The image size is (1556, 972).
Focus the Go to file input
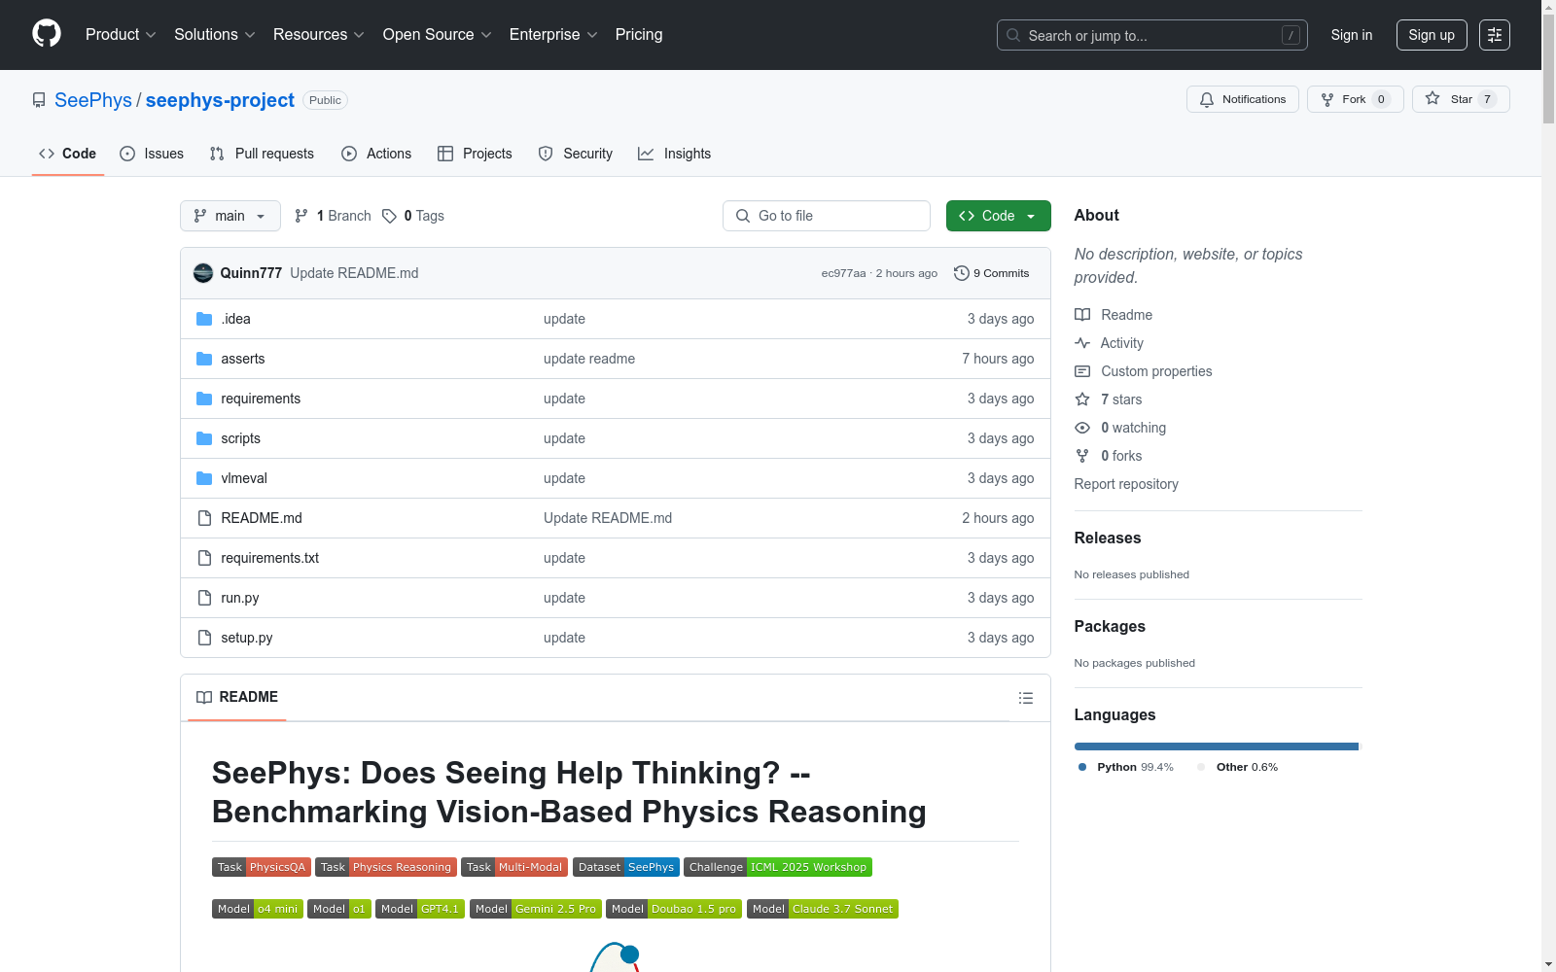click(827, 216)
